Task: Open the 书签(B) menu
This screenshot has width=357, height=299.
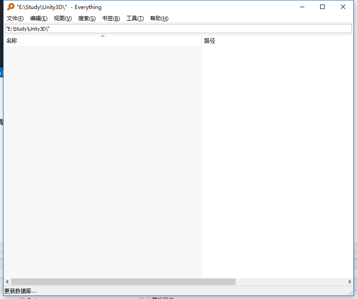Action: point(111,18)
